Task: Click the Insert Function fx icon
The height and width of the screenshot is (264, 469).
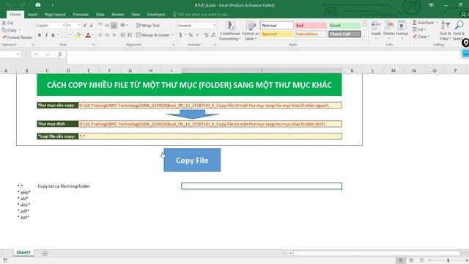Action: click(x=60, y=54)
